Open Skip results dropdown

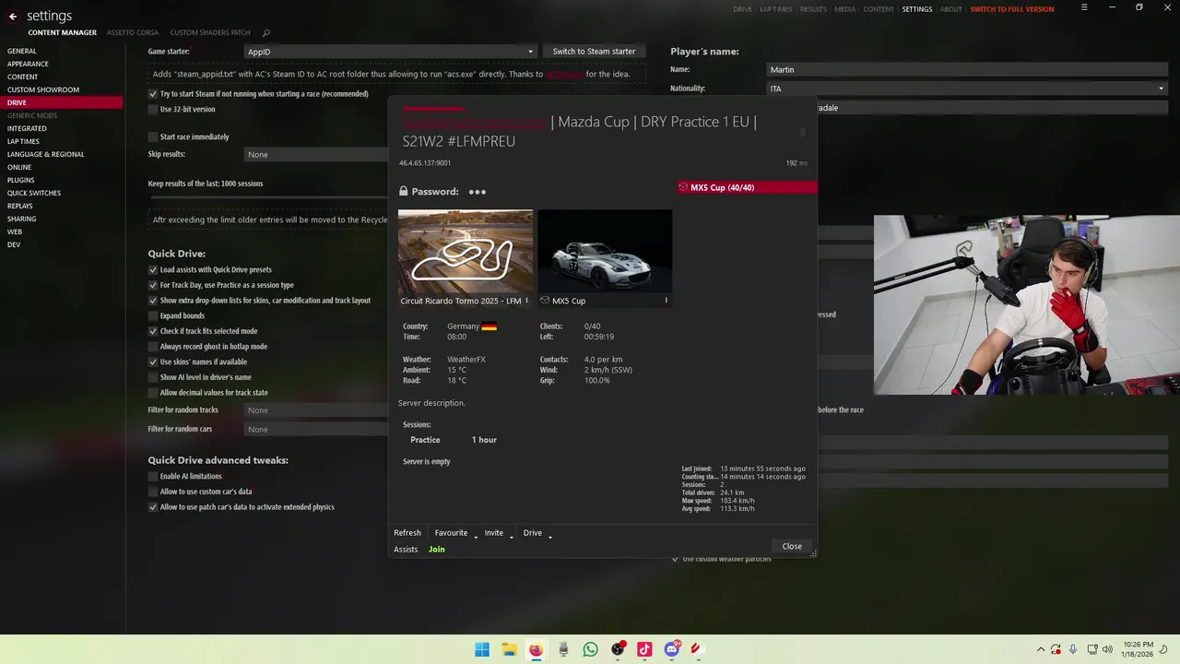(316, 155)
